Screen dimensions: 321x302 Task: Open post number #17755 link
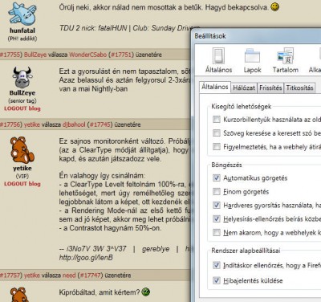pos(10,55)
